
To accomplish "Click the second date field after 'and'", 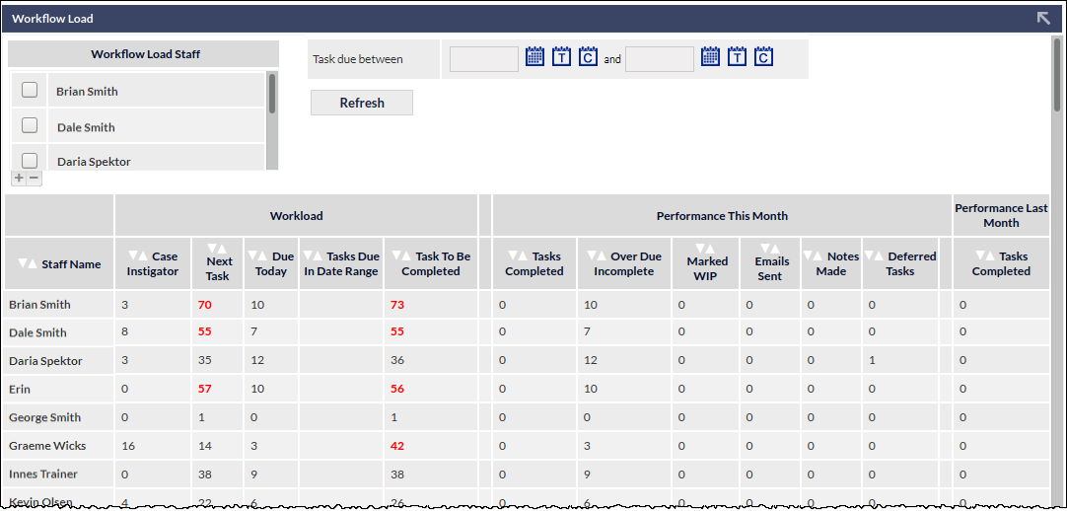I will [660, 59].
